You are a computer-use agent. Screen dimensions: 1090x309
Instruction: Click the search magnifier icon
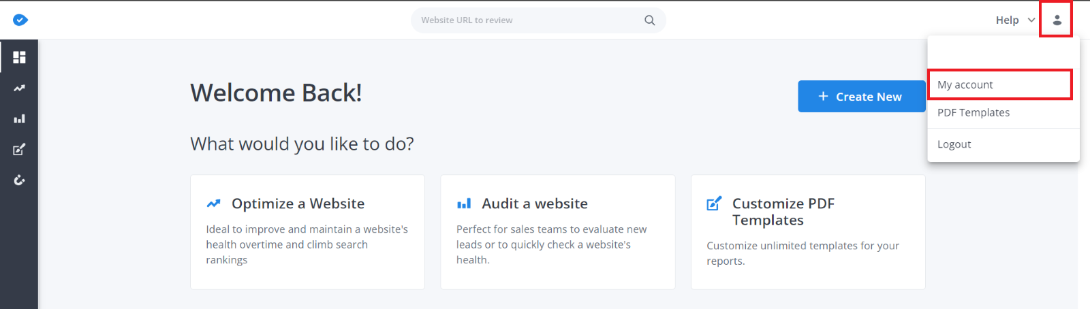coord(649,20)
